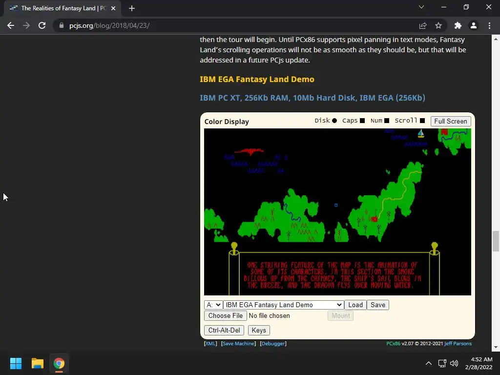View site info via the padlock icon

coord(62,25)
